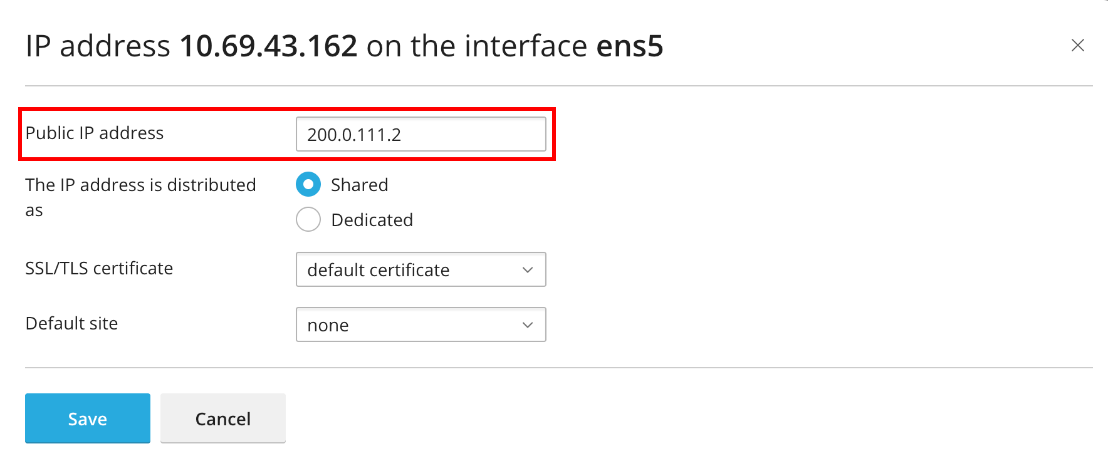This screenshot has height=461, width=1108.
Task: Click the IP address is distributed as label
Action: pos(140,185)
